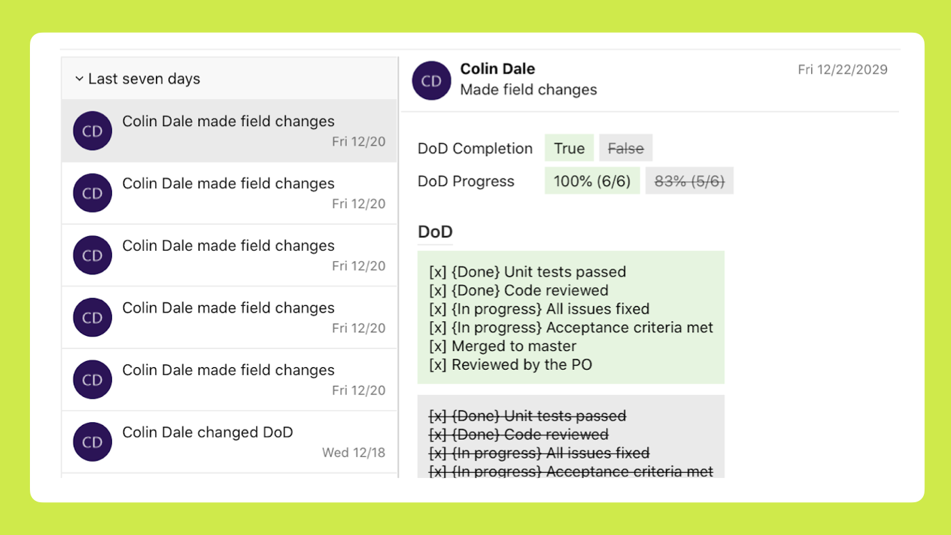The image size is (951, 535).
Task: Collapse the Last seven days group
Action: coord(79,79)
